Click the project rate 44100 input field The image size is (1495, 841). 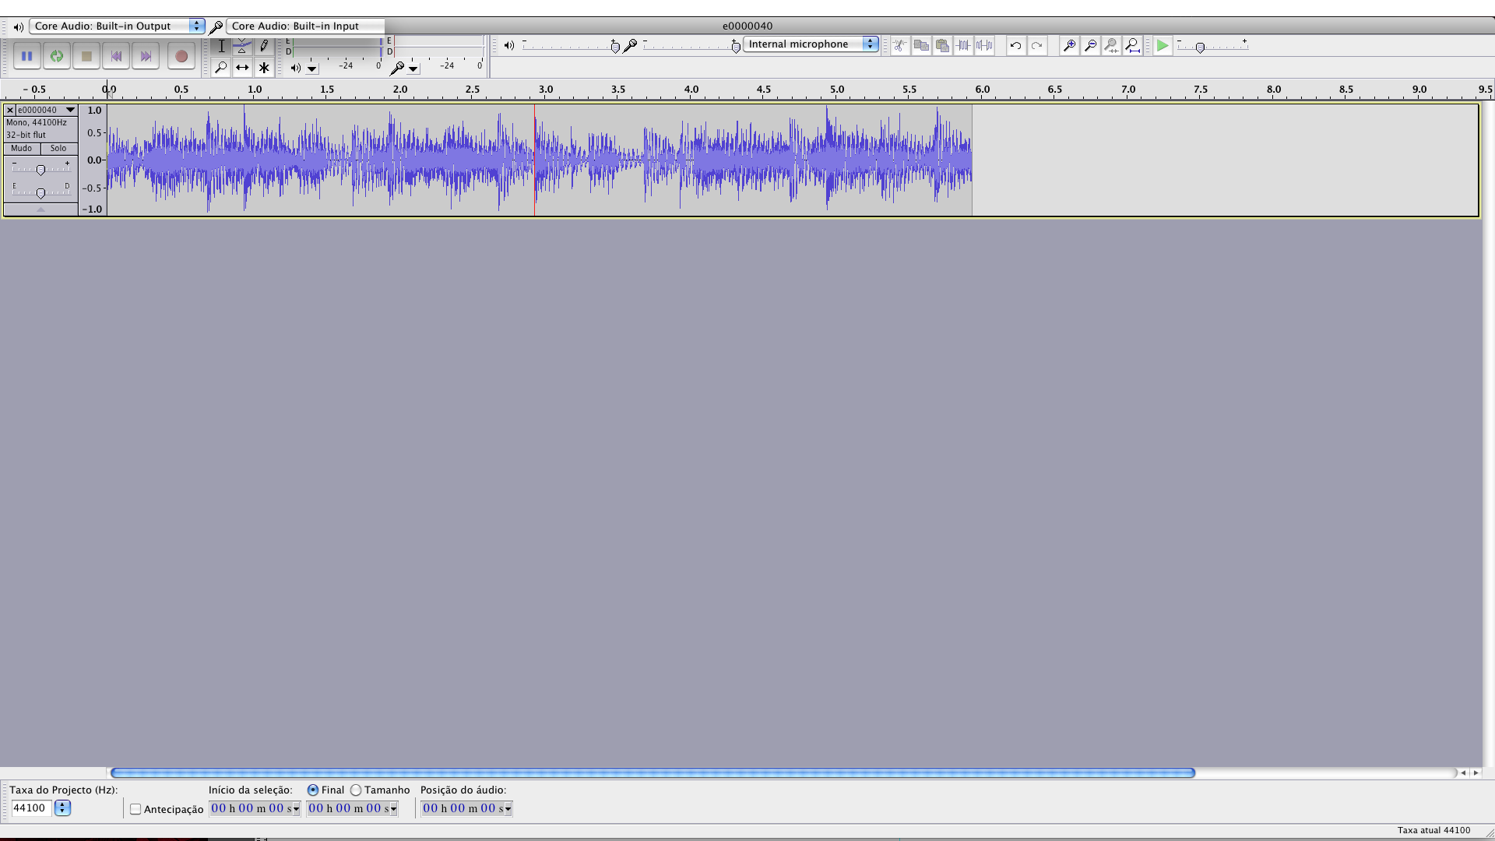pos(31,808)
